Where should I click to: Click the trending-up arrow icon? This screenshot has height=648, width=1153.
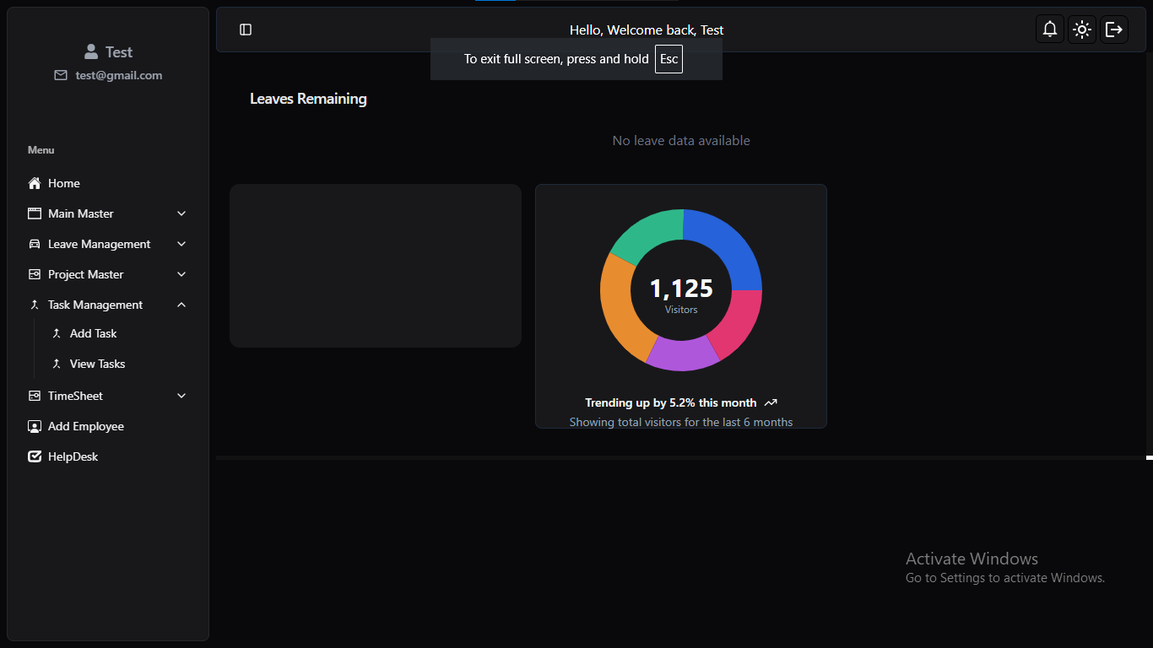(x=771, y=402)
